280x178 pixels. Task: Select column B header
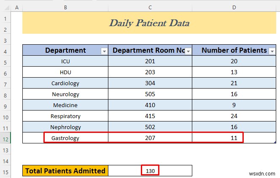pyautogui.click(x=65, y=8)
